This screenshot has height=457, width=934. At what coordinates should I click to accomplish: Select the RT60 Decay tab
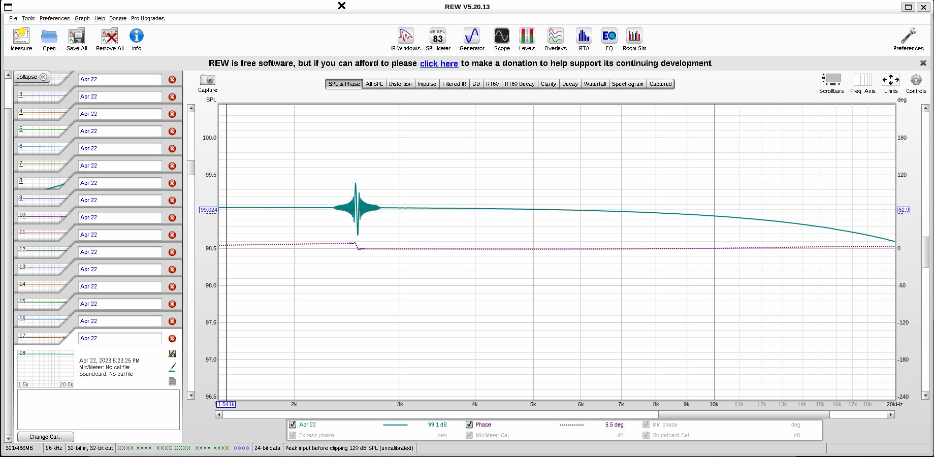pyautogui.click(x=520, y=84)
